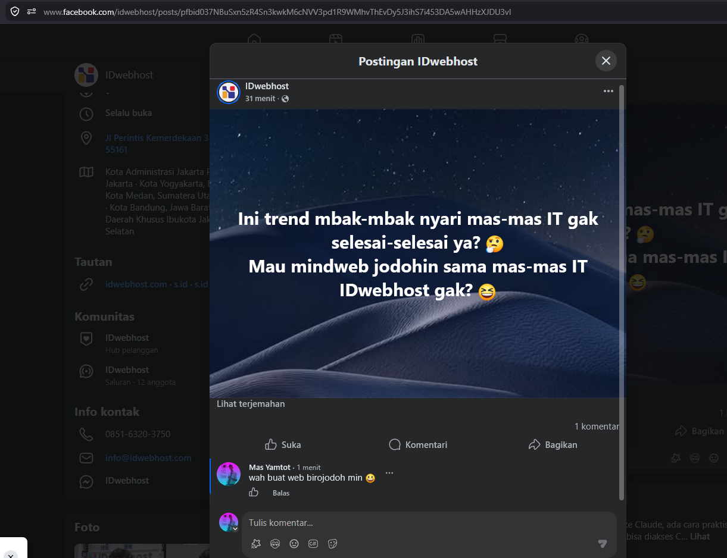Viewport: 727px width, 558px height.
Task: Open the 1 komentar count
Action: [597, 427]
